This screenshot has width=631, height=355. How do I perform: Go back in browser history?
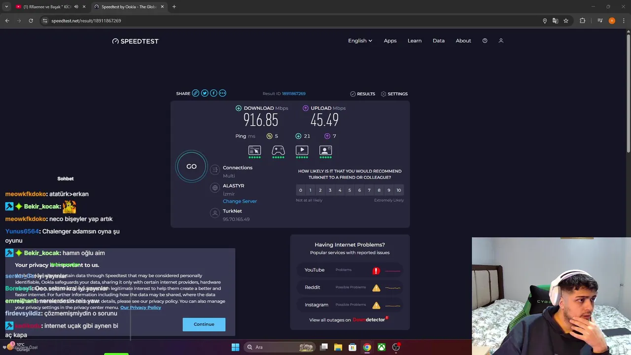[x=7, y=21]
